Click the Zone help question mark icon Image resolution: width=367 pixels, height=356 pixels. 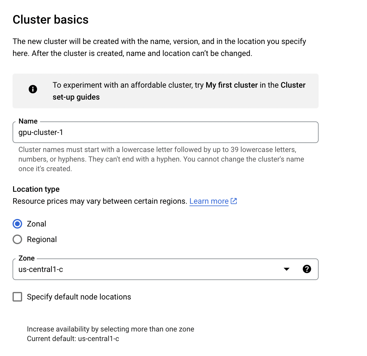pos(307,269)
